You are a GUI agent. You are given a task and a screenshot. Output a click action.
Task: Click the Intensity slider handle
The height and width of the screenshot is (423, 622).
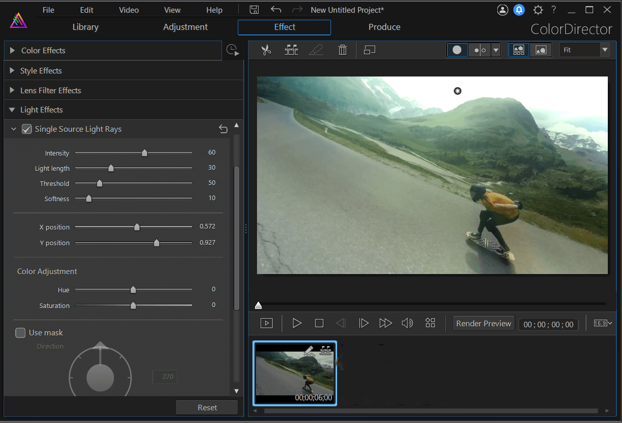tap(144, 153)
